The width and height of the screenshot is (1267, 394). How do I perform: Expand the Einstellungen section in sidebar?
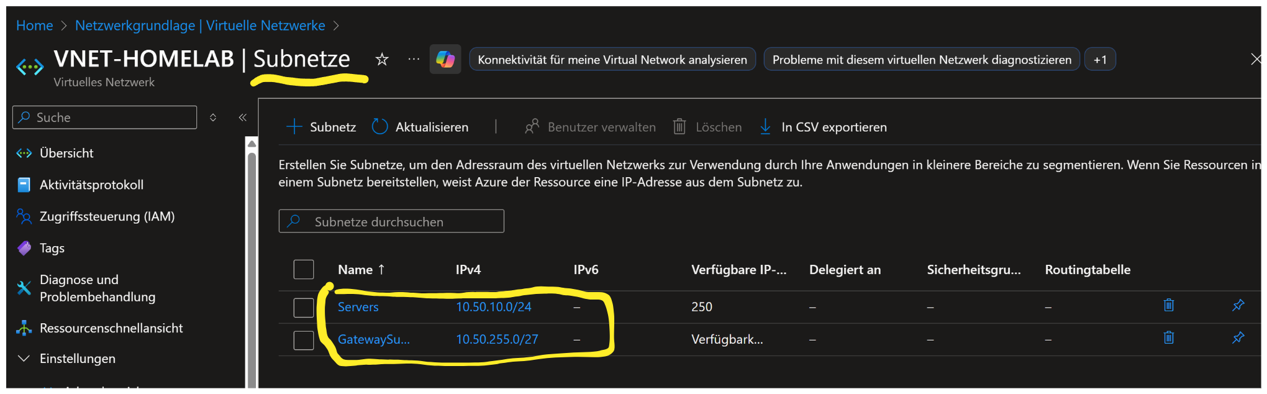[x=24, y=359]
